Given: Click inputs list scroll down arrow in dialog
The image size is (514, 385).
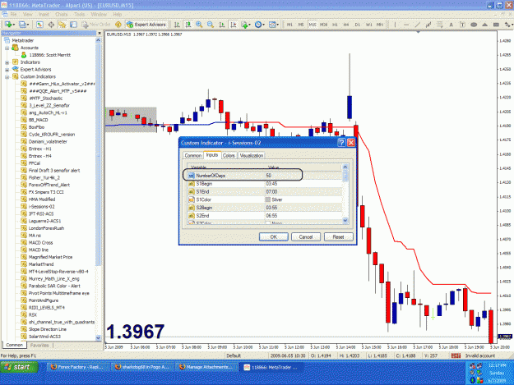Looking at the screenshot, I should coord(345,221).
